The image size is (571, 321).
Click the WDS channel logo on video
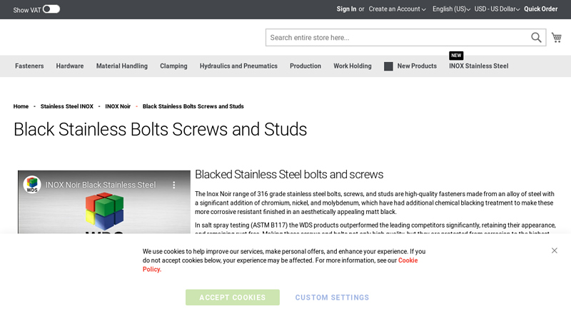coord(32,185)
